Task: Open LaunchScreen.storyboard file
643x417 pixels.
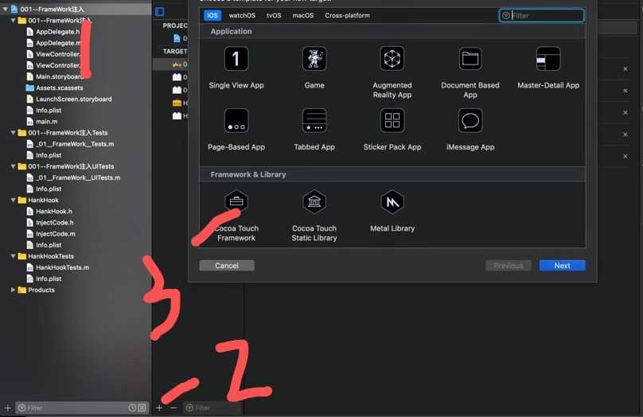Action: pyautogui.click(x=69, y=99)
